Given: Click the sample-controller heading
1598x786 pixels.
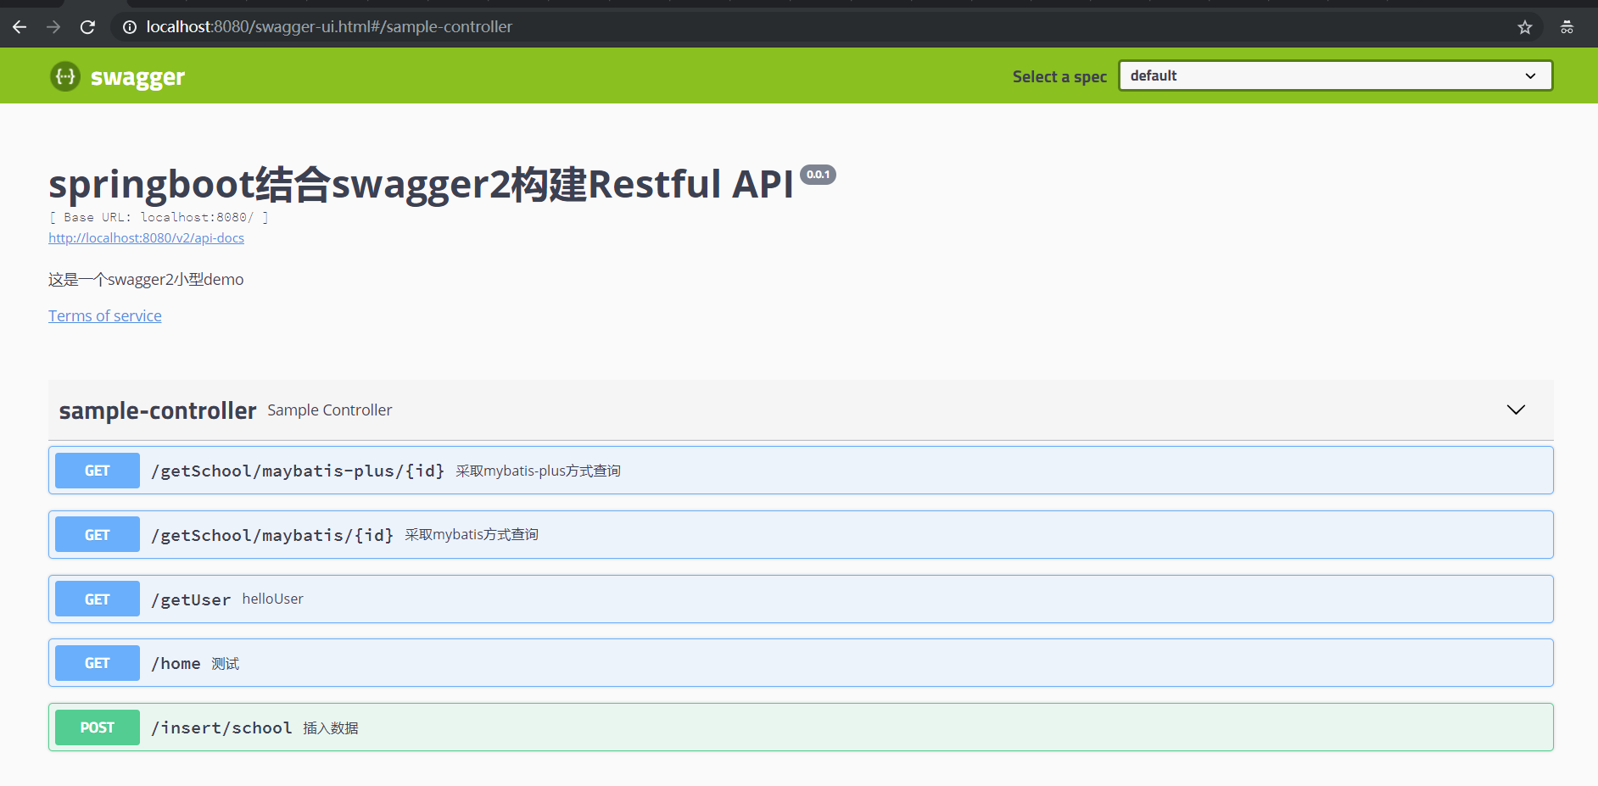Looking at the screenshot, I should click(x=158, y=410).
